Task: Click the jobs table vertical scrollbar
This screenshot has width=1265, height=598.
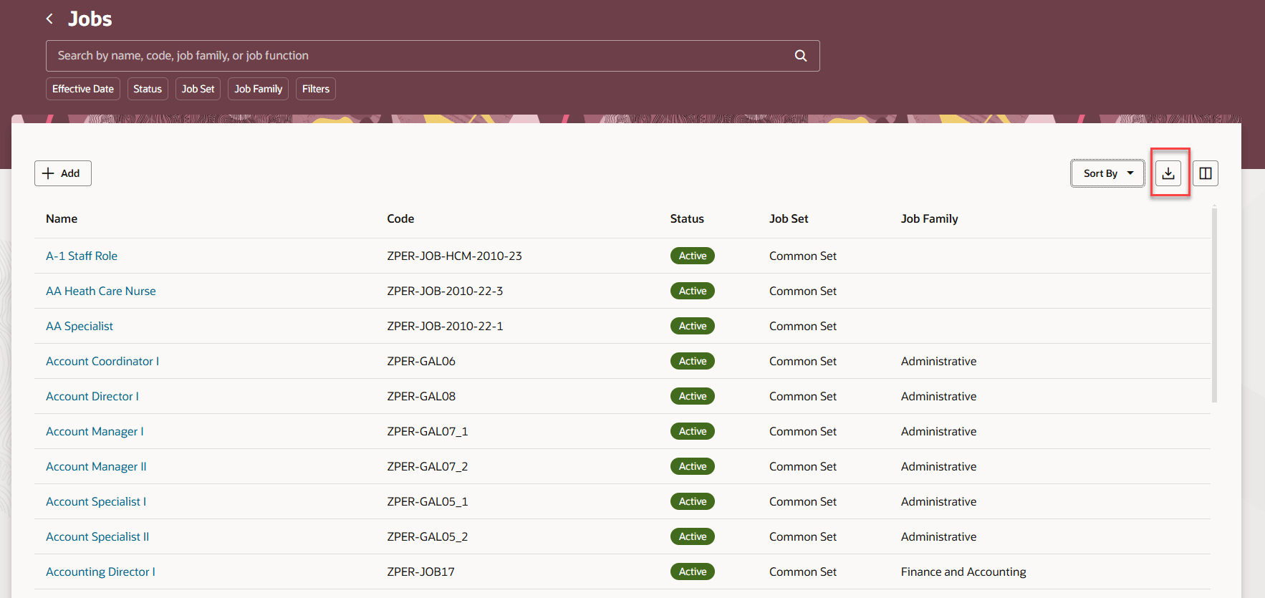Action: click(1214, 305)
